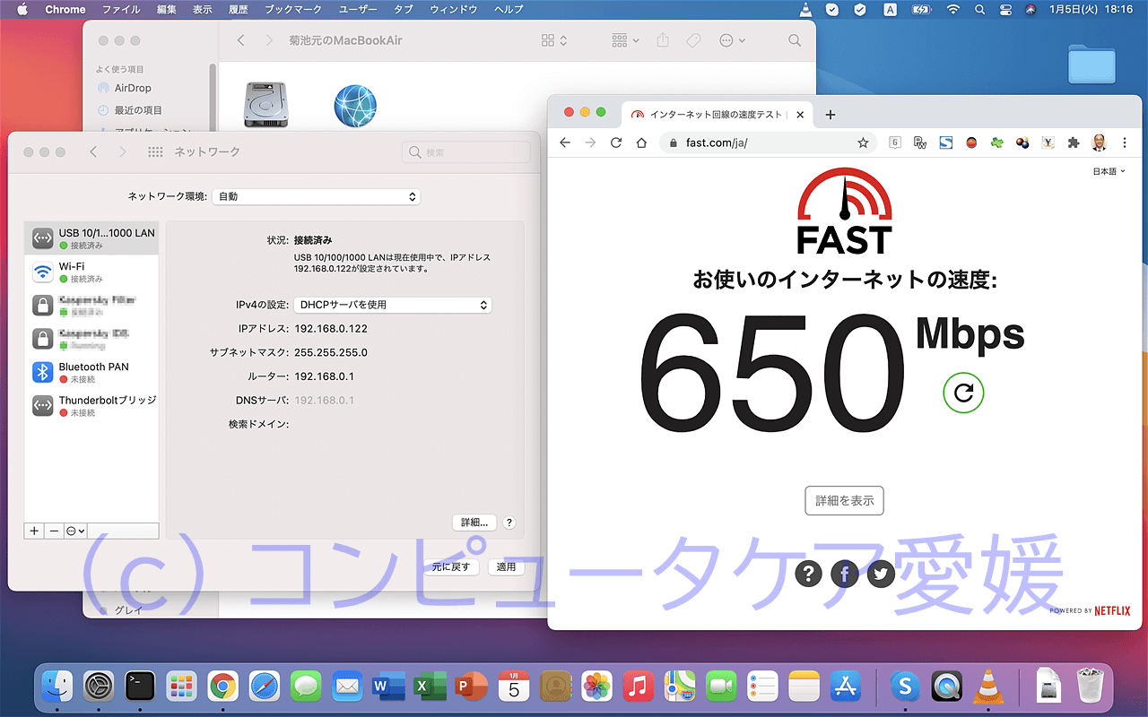This screenshot has height=717, width=1148.
Task: Click the Facebook share icon
Action: point(844,574)
